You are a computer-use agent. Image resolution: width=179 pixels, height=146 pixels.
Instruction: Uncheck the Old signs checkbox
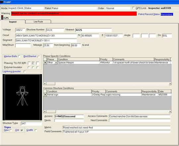[x=22, y=130]
